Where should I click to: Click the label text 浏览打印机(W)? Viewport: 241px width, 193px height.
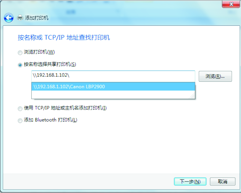tap(39, 52)
